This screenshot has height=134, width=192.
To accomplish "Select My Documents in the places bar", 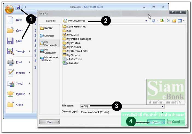I will (49, 44).
